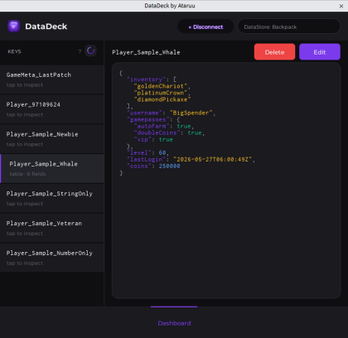Close the DataDeck window

point(341,6)
